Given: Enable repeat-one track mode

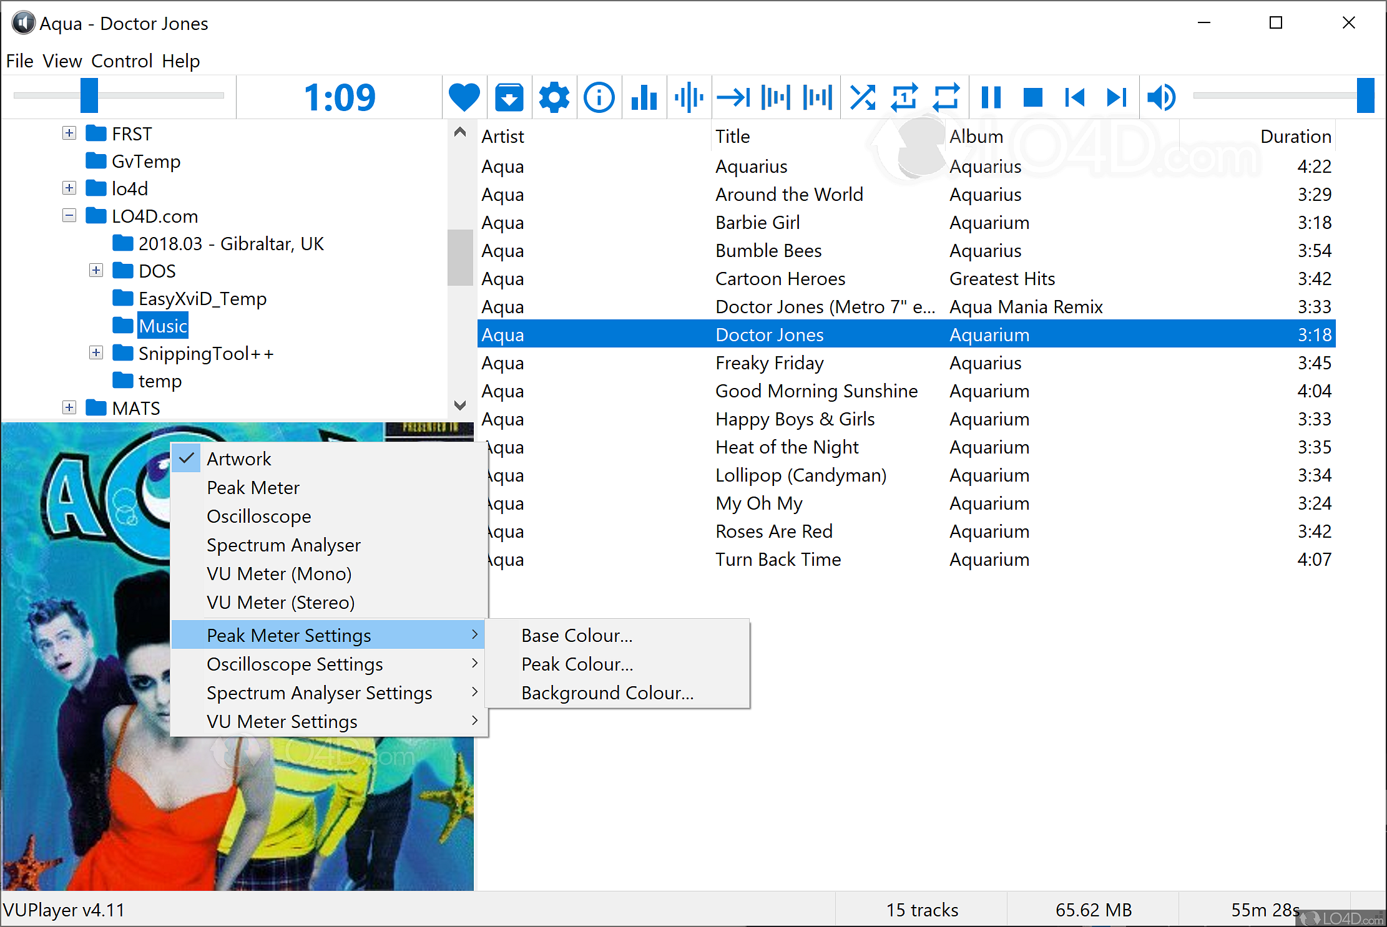Looking at the screenshot, I should (x=904, y=97).
